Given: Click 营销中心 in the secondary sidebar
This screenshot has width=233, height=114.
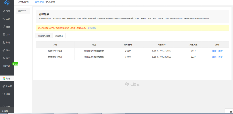Looking at the screenshot, I should pos(22,11).
